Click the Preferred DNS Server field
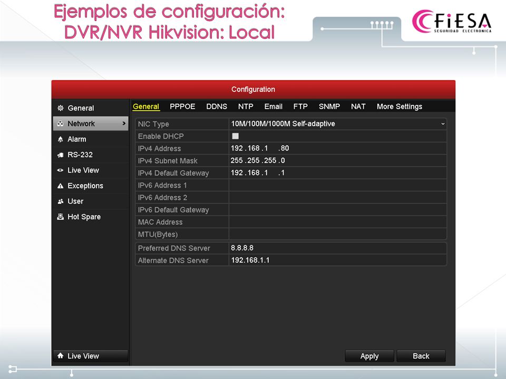 point(338,248)
